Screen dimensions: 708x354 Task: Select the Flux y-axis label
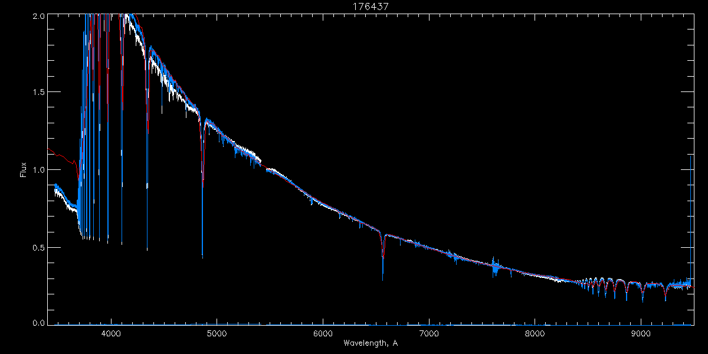(24, 169)
